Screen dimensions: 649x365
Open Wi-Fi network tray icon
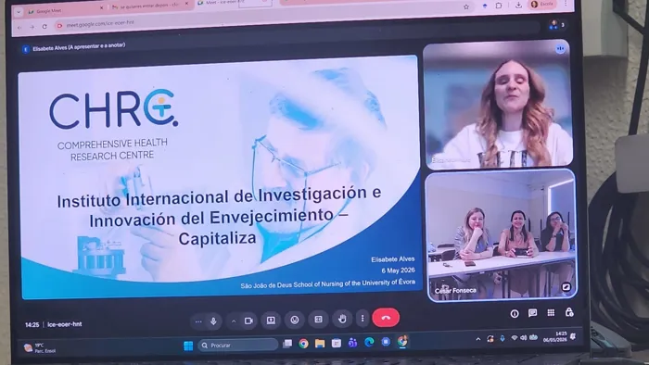point(515,338)
